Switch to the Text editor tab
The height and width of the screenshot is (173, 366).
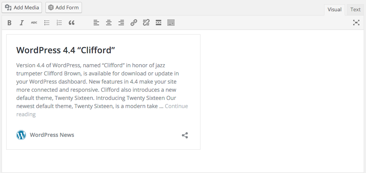click(355, 10)
